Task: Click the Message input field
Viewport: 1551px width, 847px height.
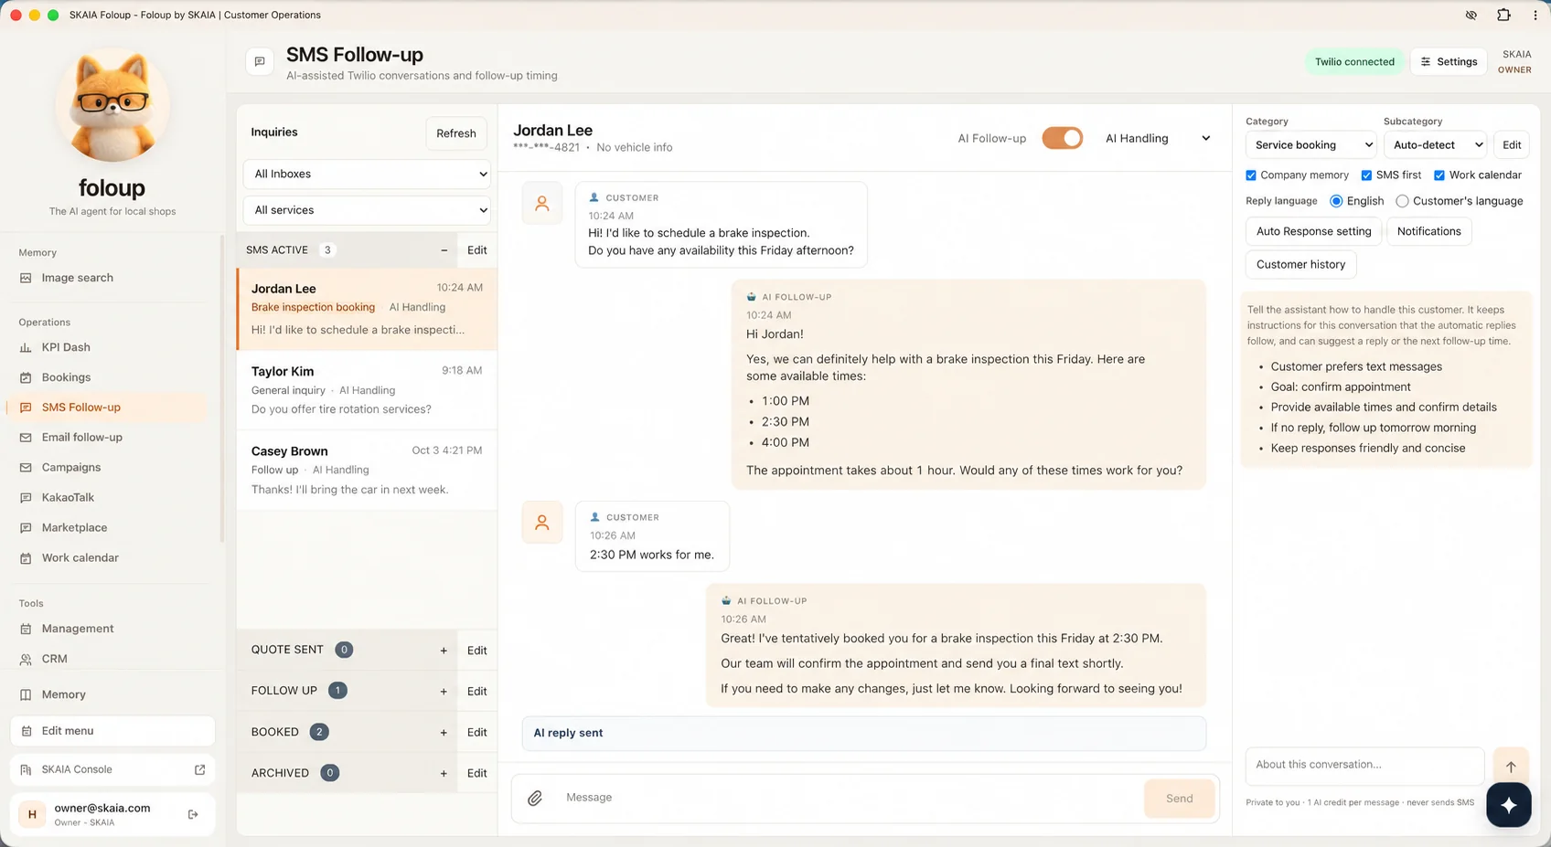Action: [850, 798]
